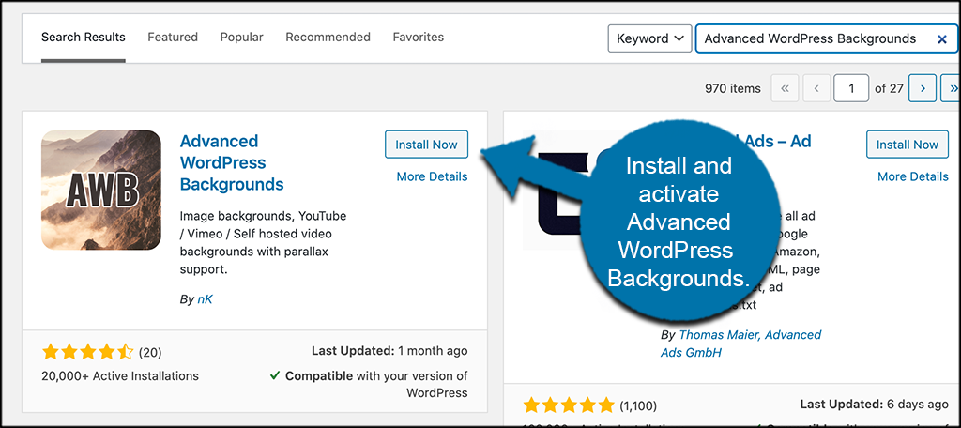The image size is (961, 428).
Task: Click Install Now for the Ads plugin
Action: 907,145
